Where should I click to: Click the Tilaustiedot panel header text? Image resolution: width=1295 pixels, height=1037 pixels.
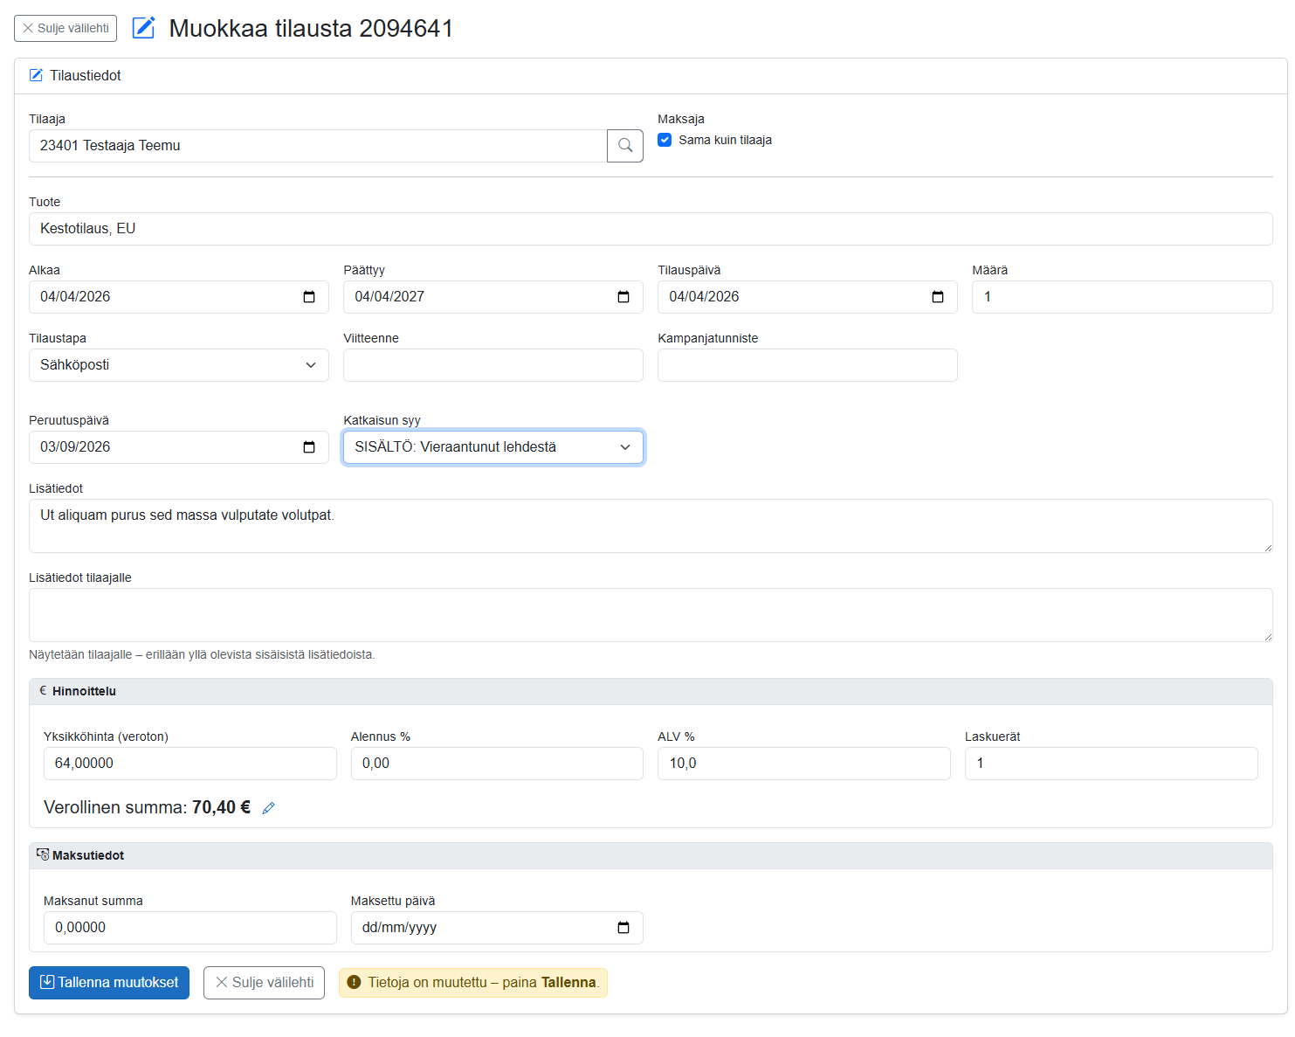click(86, 76)
